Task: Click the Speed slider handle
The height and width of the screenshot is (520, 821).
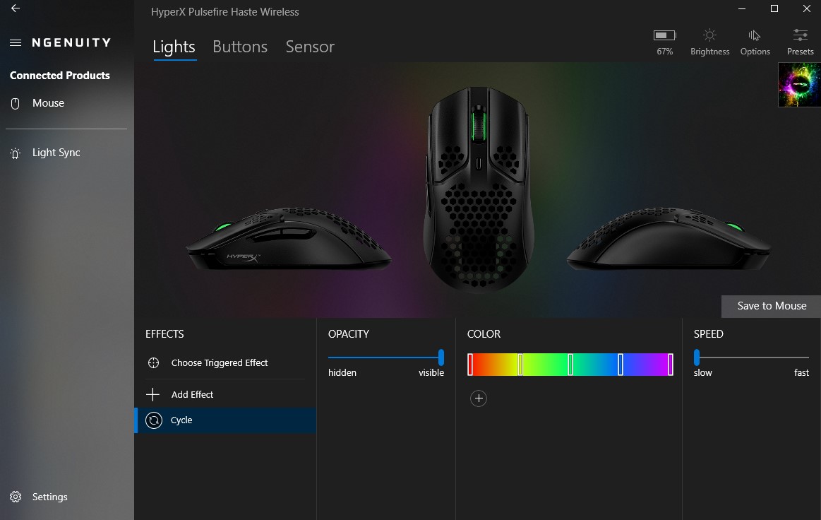Action: click(696, 357)
